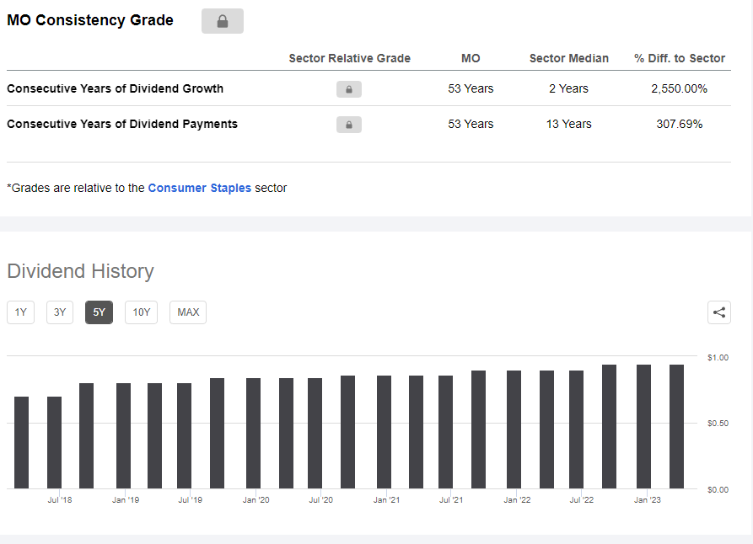
Task: Open the Consumer Staples sector link
Action: [x=199, y=188]
